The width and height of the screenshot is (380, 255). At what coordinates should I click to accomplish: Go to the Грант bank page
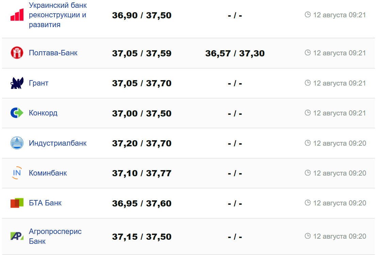click(39, 83)
